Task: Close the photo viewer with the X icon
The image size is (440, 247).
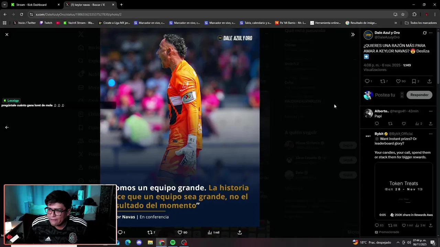Action: [x=7, y=35]
